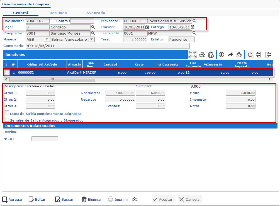
Task: Tick the checkbox on grid row 1
Action: 7,72
